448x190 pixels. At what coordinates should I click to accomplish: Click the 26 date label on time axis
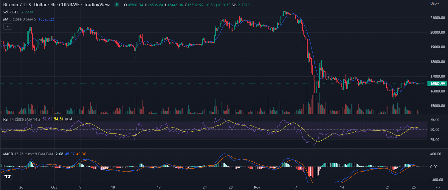click(x=21, y=188)
